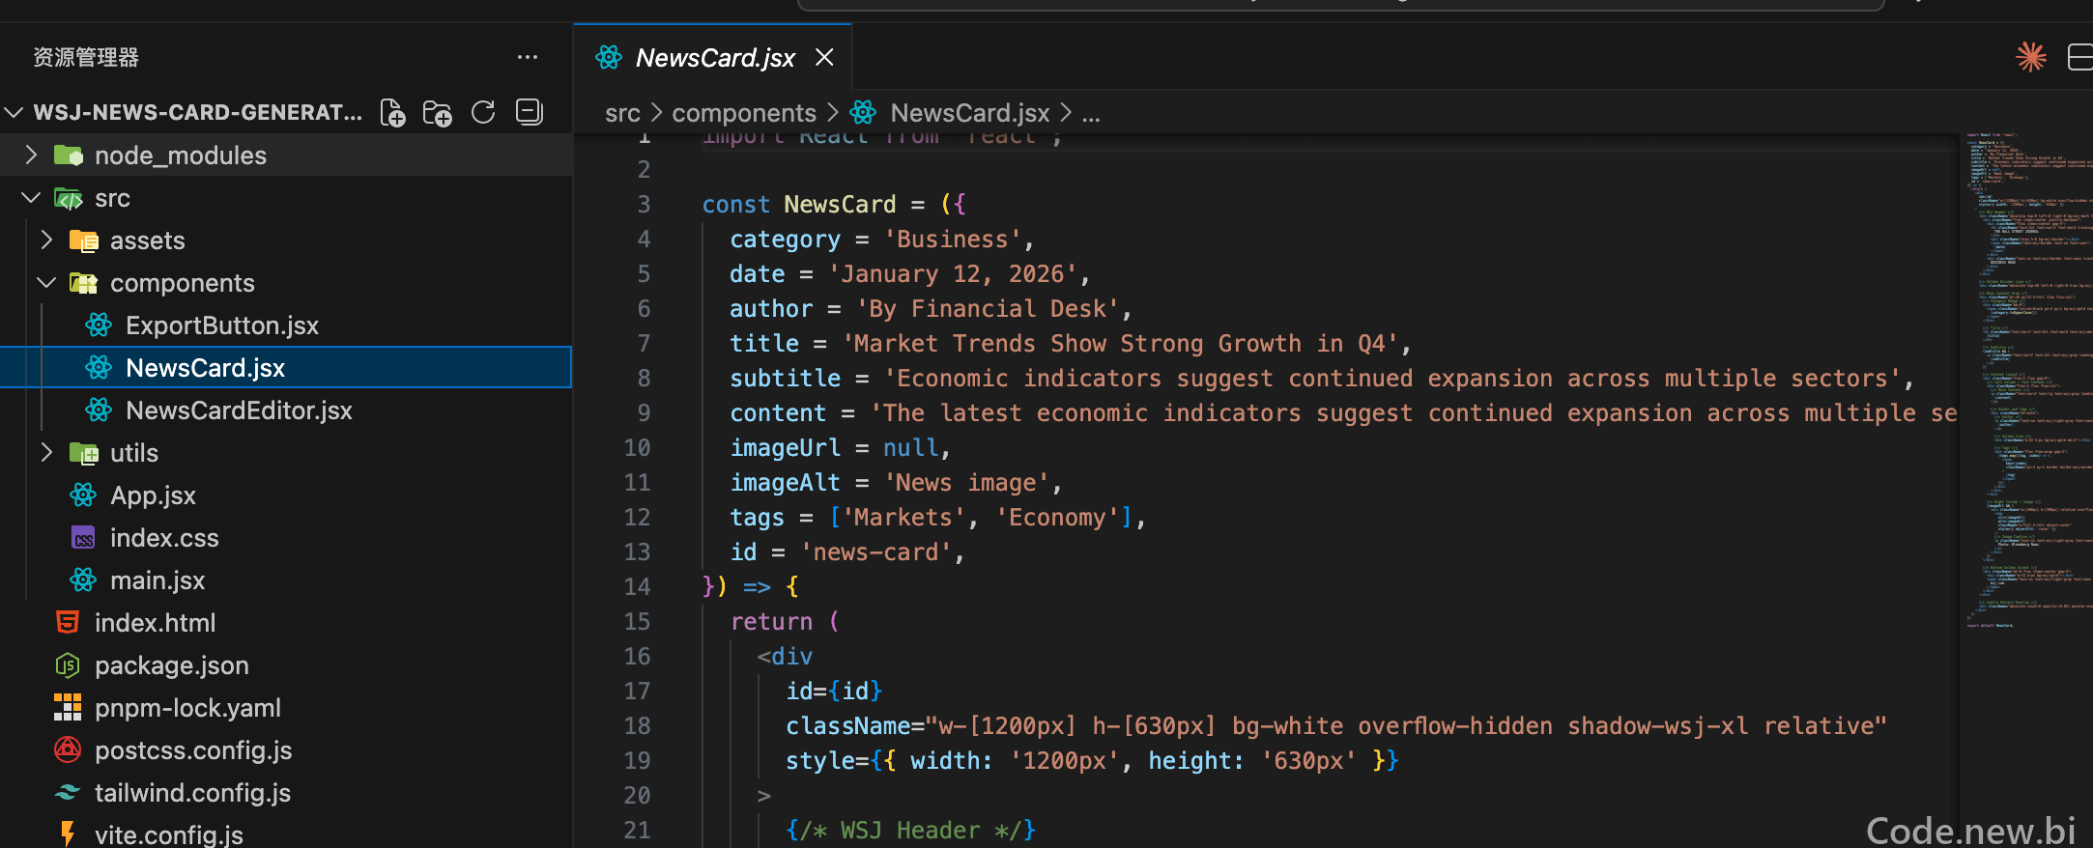The image size is (2093, 848).
Task: Open package.json file
Action: pyautogui.click(x=172, y=665)
